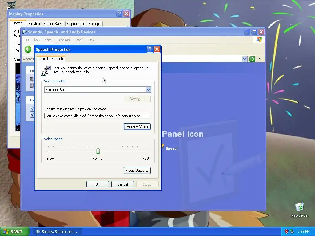Click the Sounds window title bar icon
This screenshot has height=236, width=315.
[x=25, y=32]
